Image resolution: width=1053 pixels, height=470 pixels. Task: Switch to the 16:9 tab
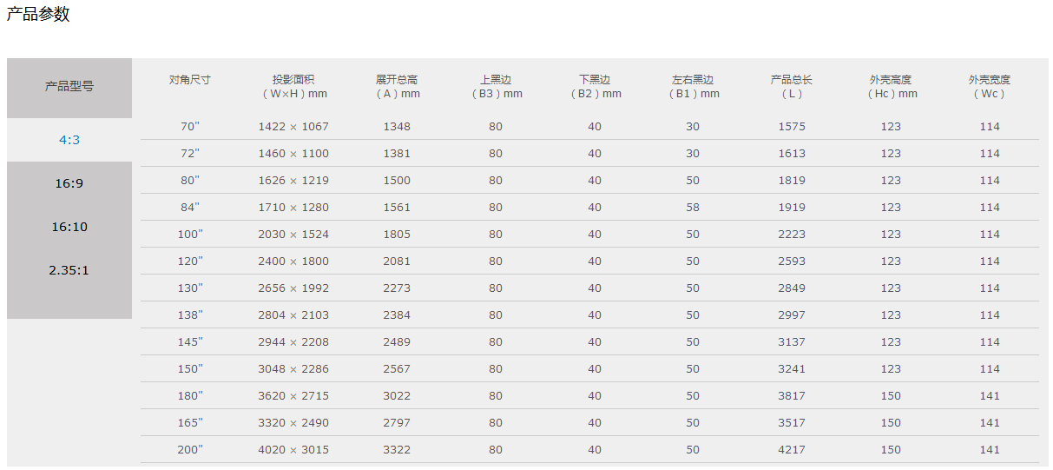(x=69, y=183)
